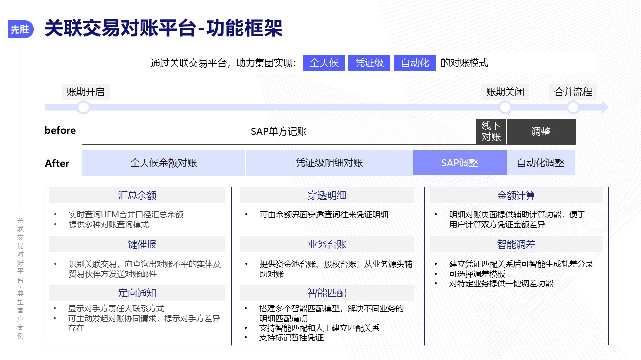
Task: Select the SAP单方记账 bar
Action: click(x=279, y=132)
